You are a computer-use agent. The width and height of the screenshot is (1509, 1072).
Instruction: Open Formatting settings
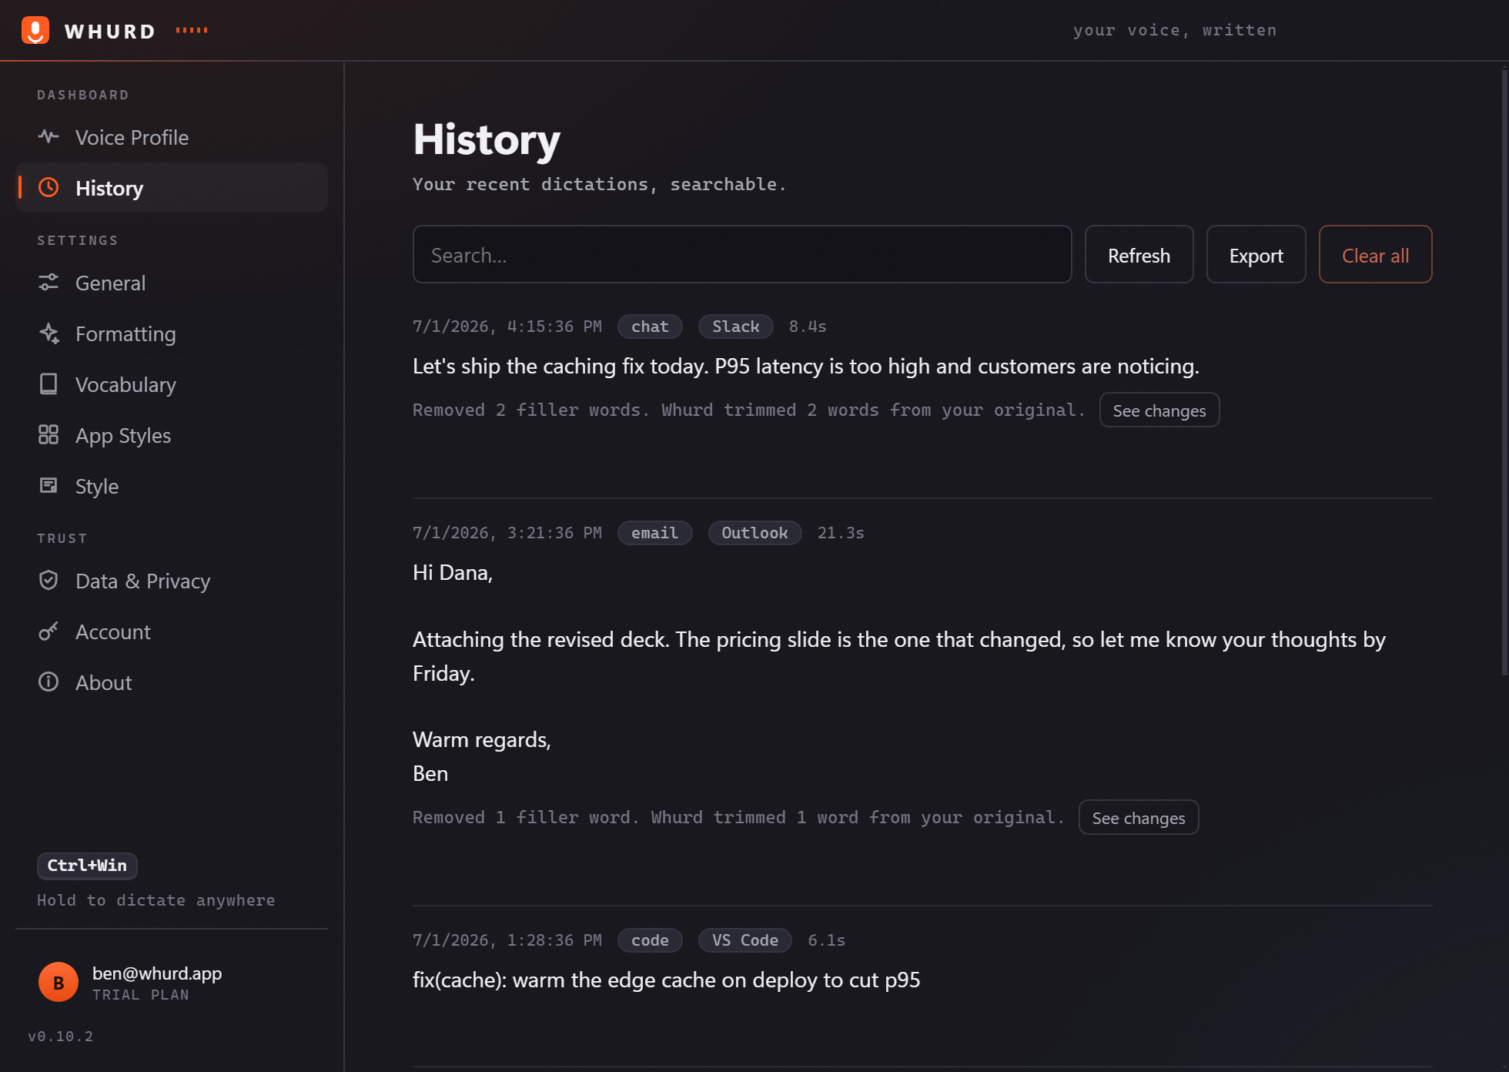tap(172, 333)
